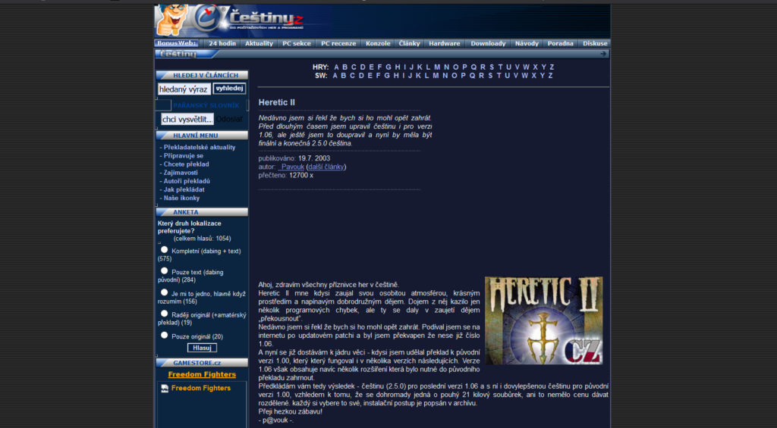
Task: Open the Poradna nav tab
Action: (x=561, y=43)
